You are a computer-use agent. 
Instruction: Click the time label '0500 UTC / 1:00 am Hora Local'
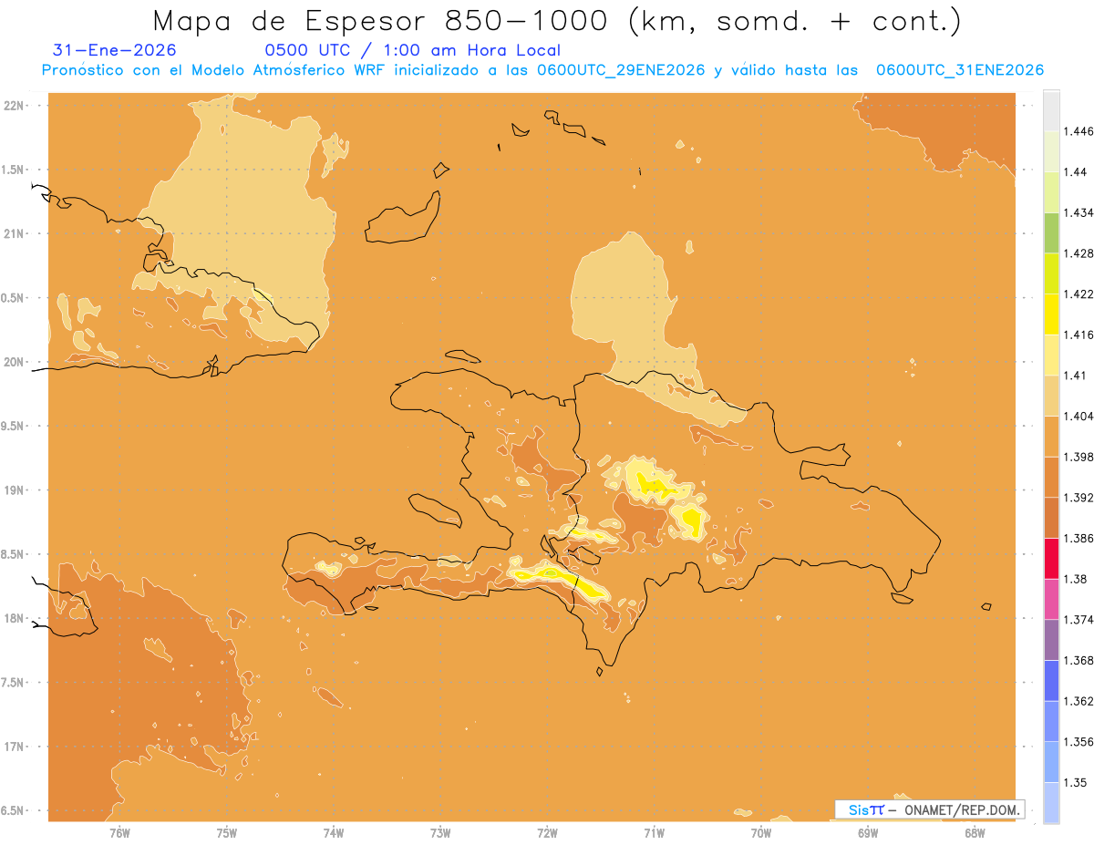click(412, 51)
